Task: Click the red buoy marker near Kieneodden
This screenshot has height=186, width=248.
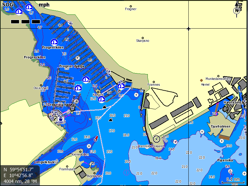Action: tap(96, 139)
